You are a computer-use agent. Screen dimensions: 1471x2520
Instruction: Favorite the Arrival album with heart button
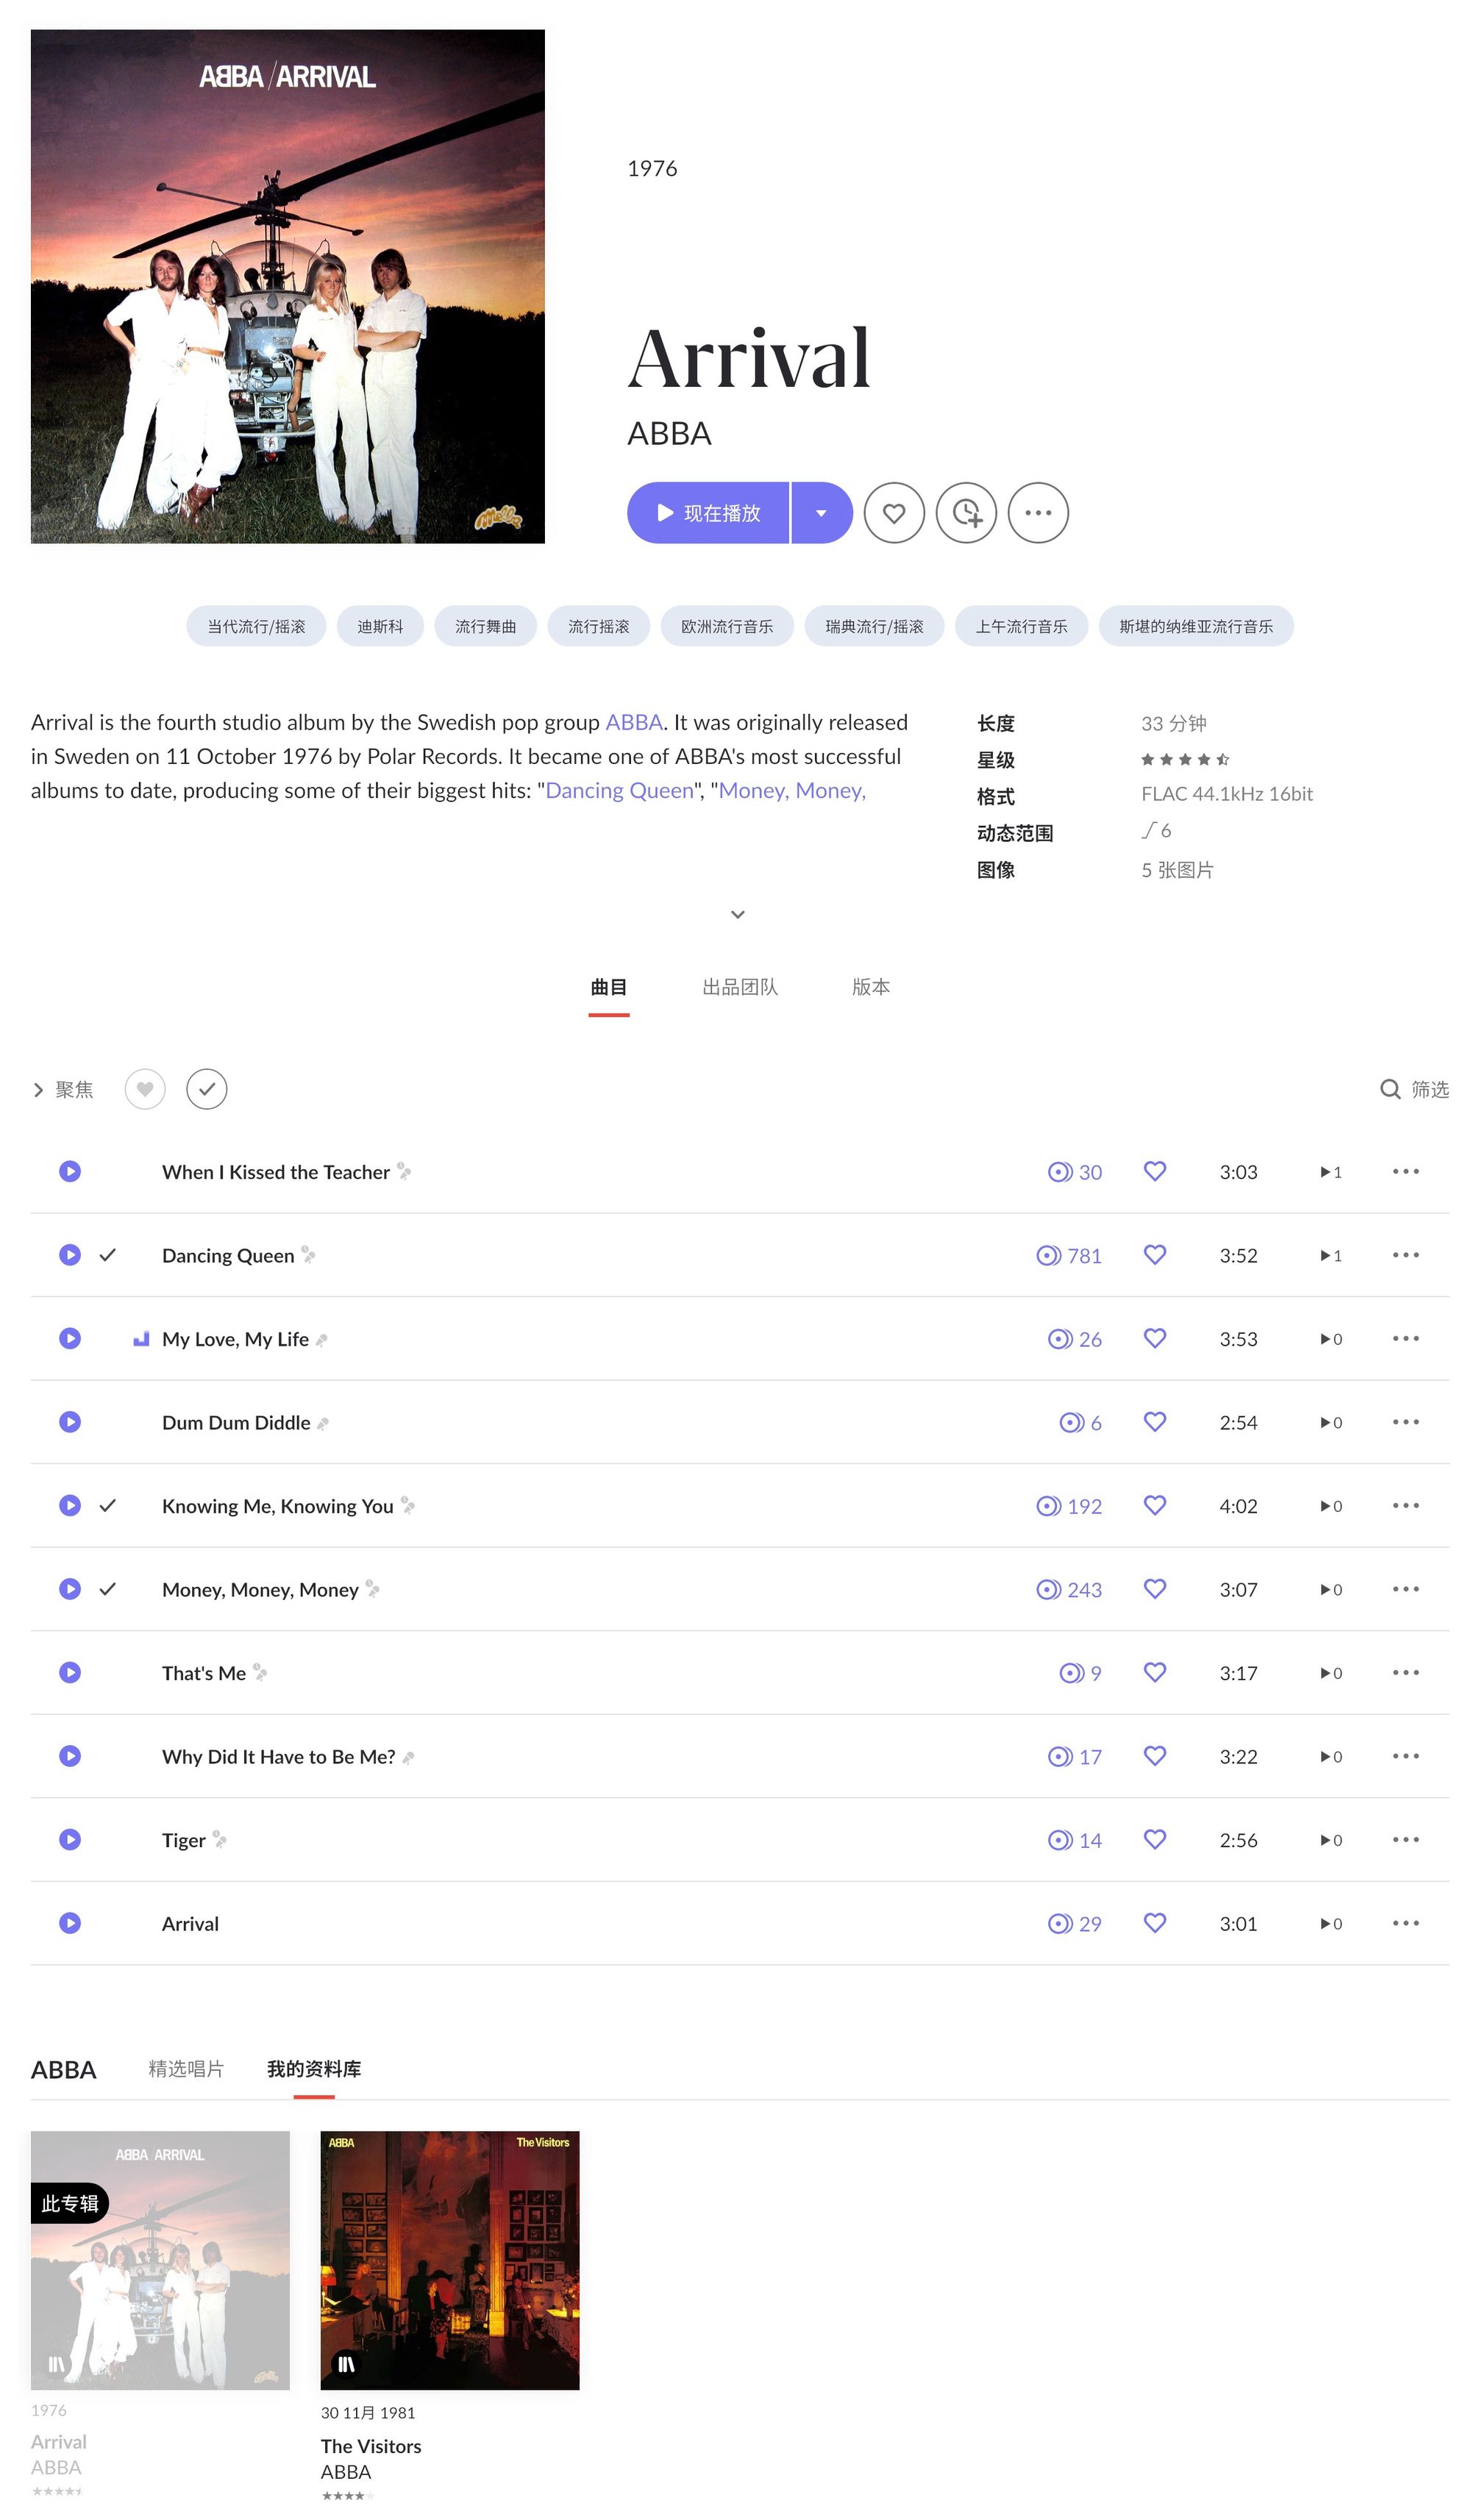point(893,513)
